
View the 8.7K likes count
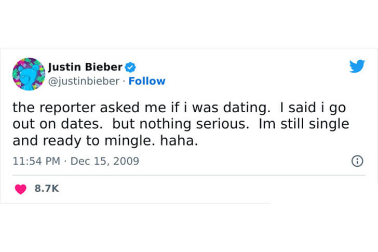(x=47, y=189)
